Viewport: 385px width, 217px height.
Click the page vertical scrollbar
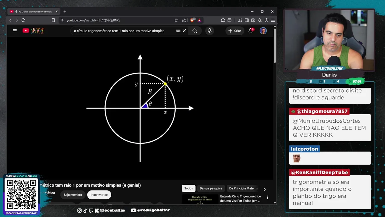point(275,46)
